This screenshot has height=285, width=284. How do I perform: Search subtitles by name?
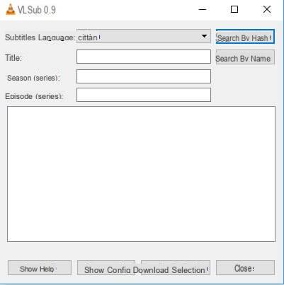pos(245,57)
